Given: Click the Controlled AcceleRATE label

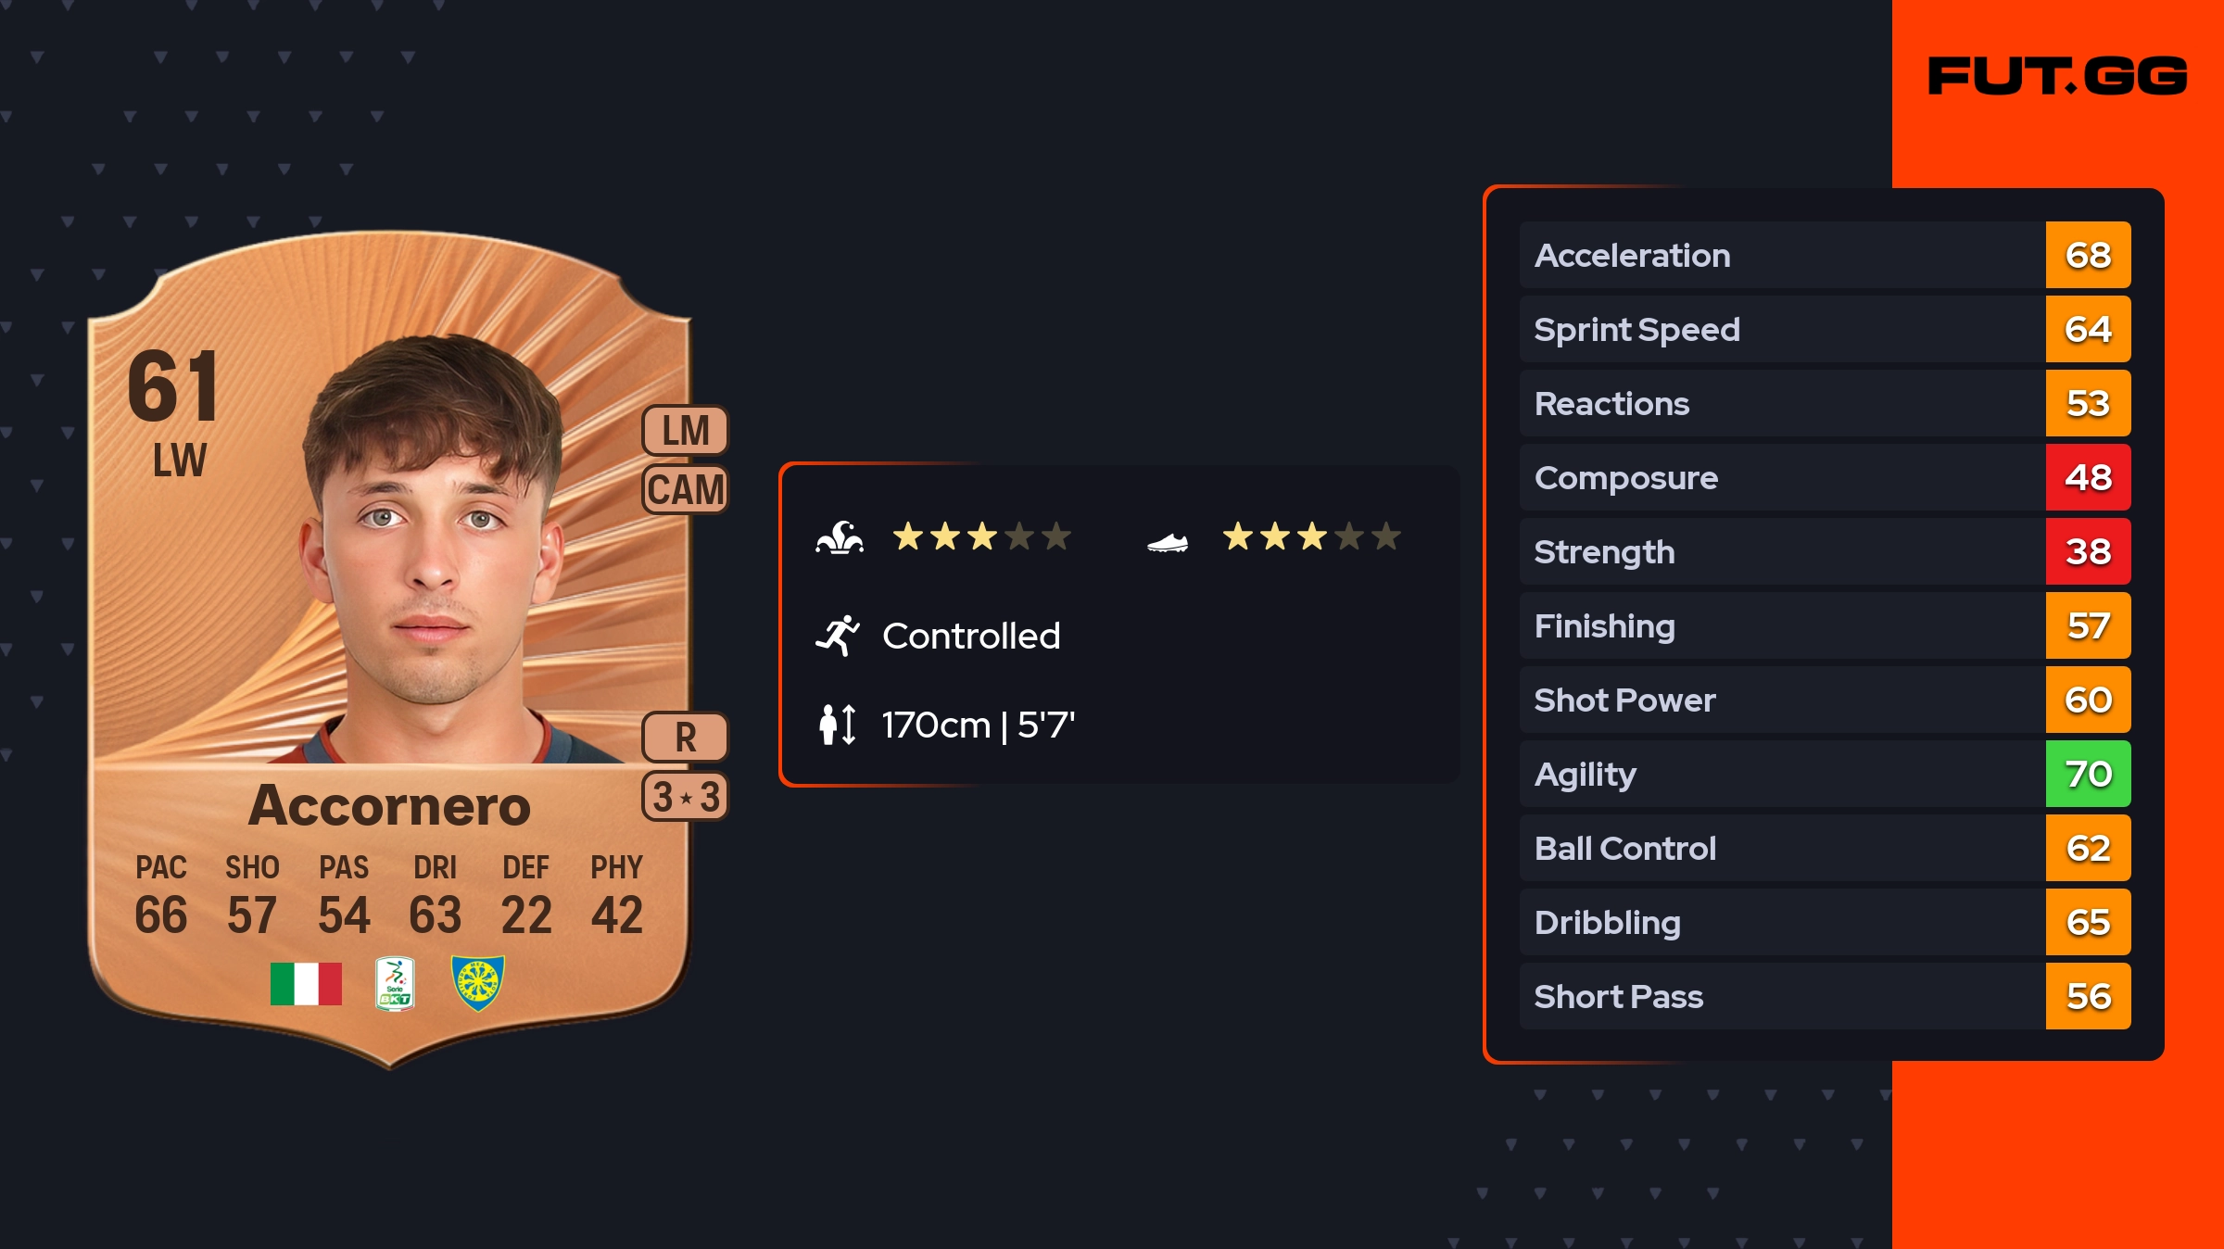Looking at the screenshot, I should (970, 636).
